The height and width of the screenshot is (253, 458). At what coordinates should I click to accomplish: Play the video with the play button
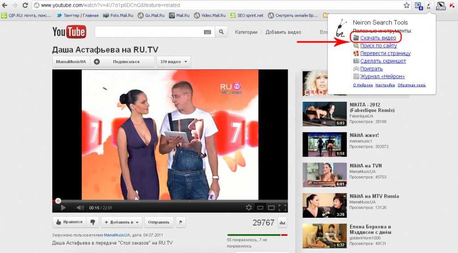coord(63,207)
